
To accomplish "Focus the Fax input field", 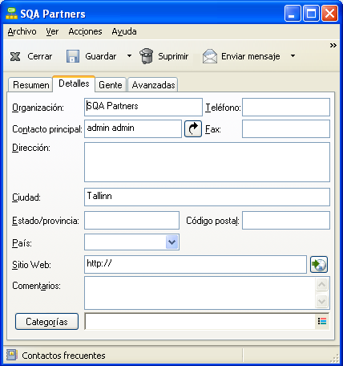I will 286,129.
